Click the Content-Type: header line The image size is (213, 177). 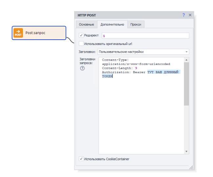[115, 60]
